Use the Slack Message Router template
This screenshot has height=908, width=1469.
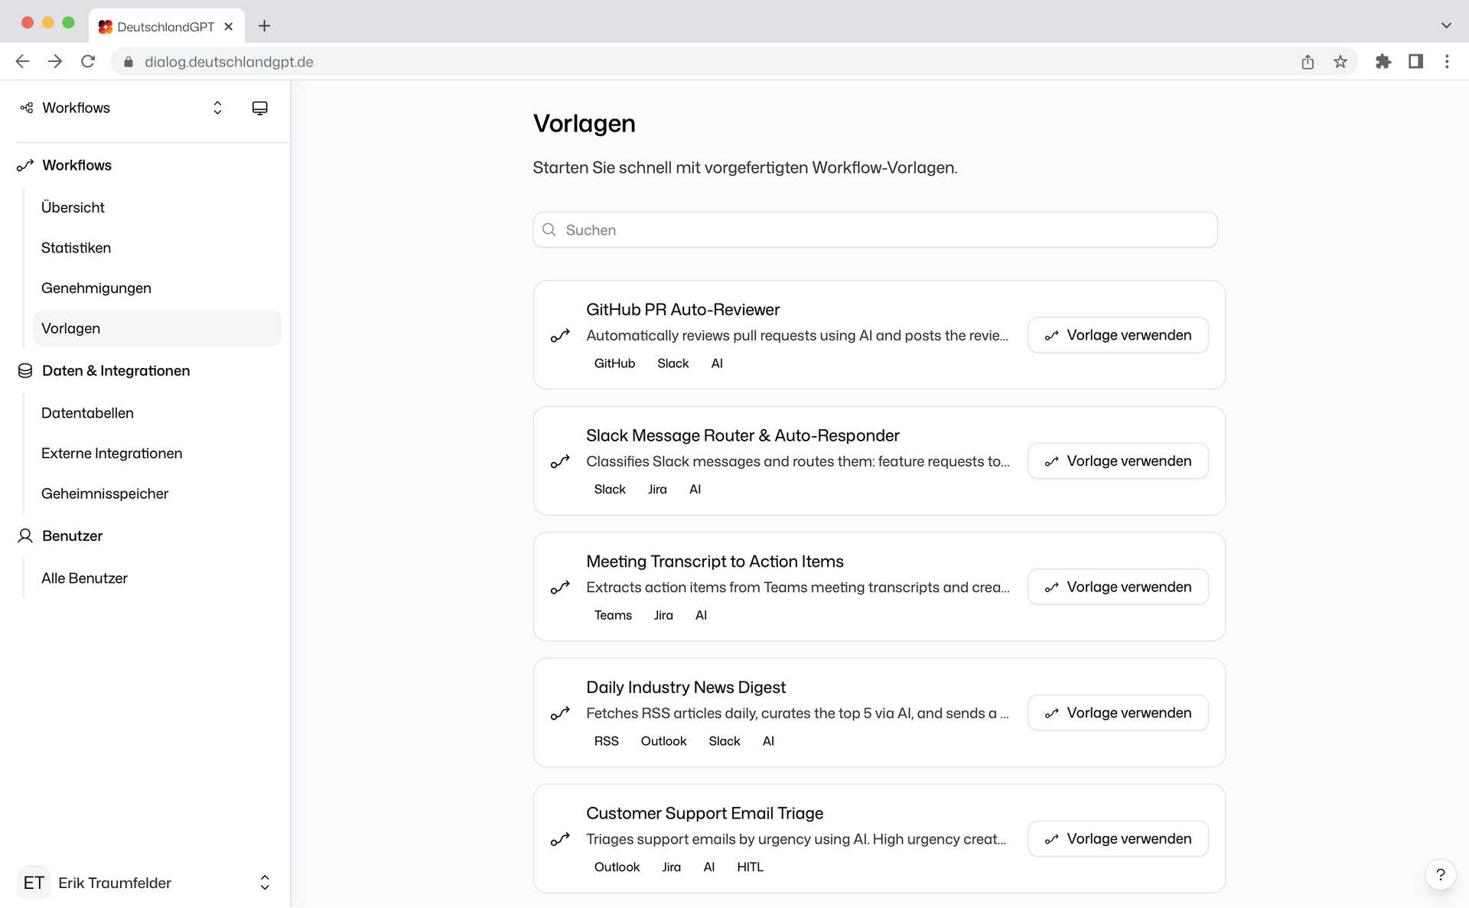(1118, 461)
